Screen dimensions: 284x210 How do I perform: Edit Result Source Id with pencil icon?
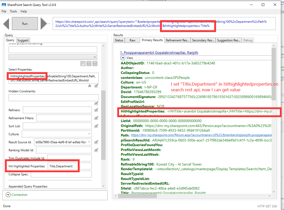(96, 142)
